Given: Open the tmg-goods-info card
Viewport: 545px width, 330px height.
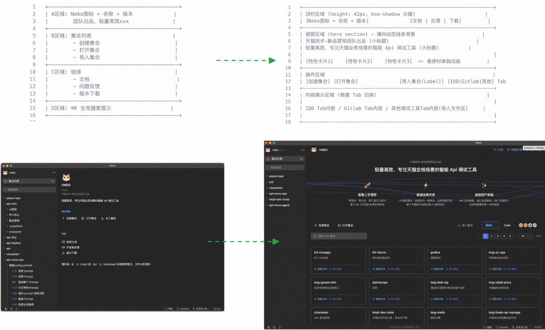Looking at the screenshot, I should tap(339, 291).
